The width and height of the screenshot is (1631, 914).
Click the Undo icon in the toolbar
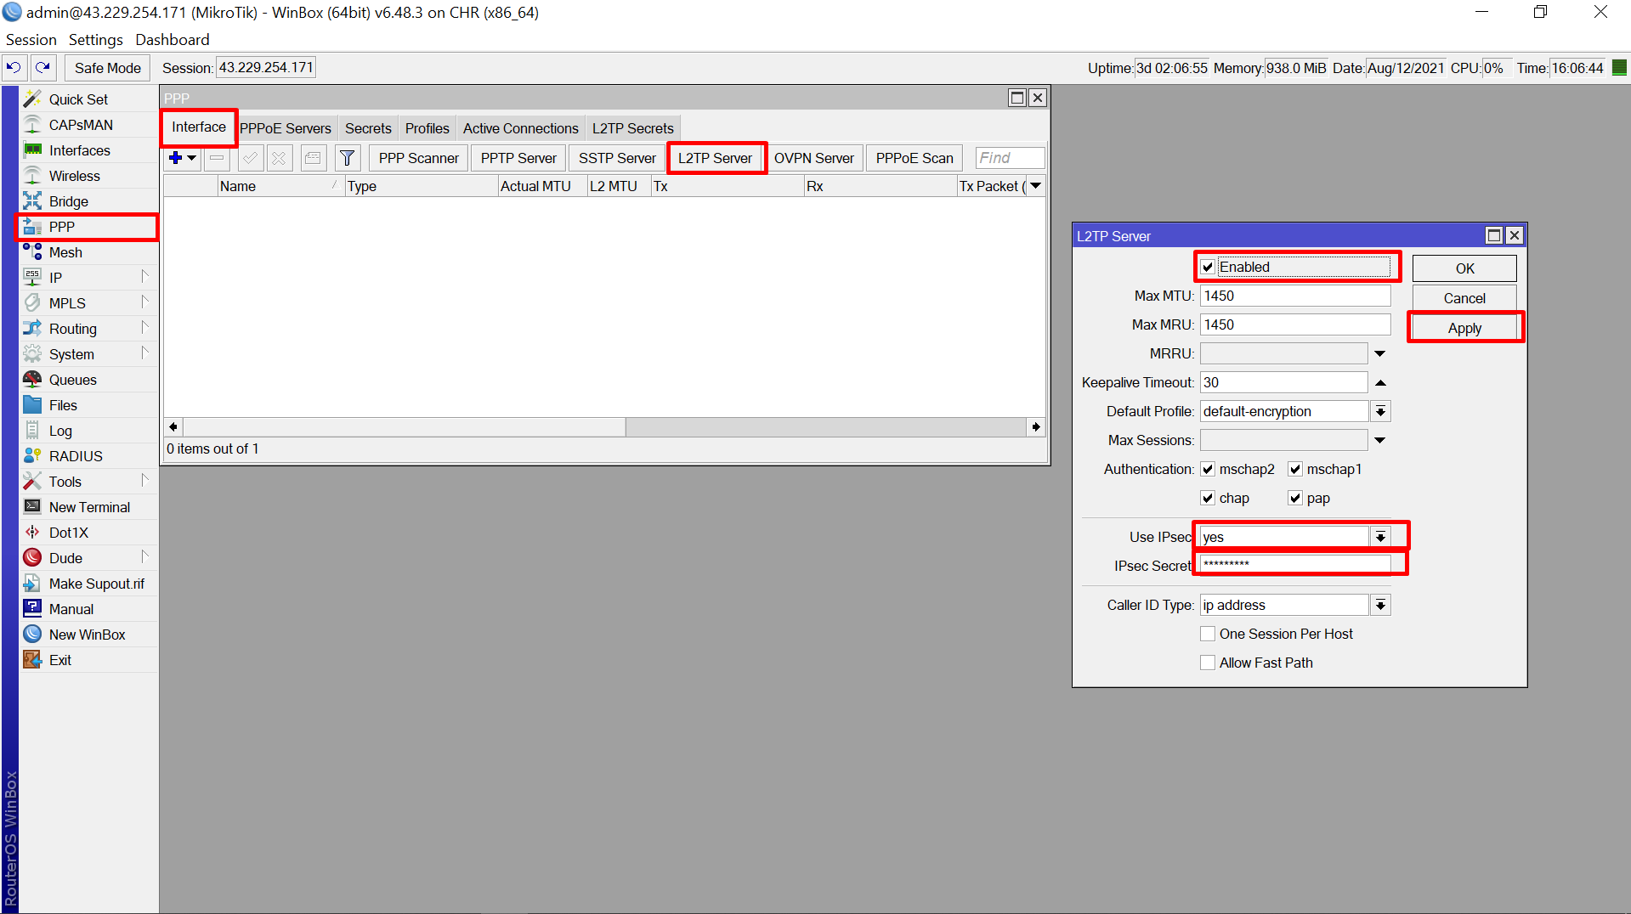(x=14, y=67)
